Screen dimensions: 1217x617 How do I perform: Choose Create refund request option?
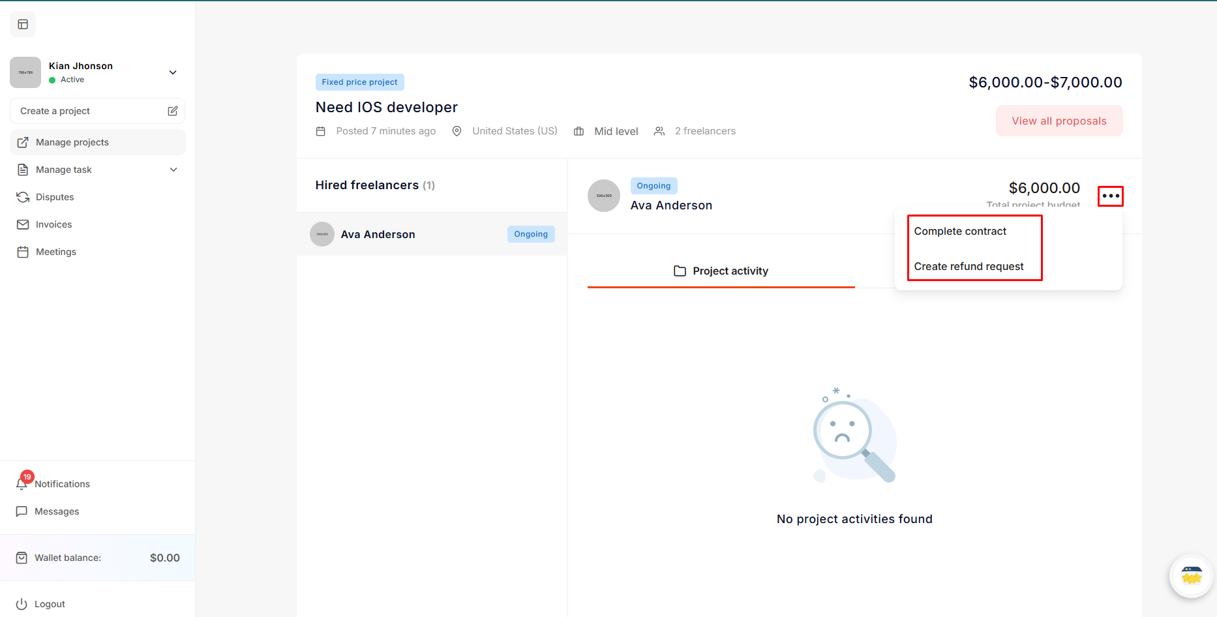pyautogui.click(x=969, y=267)
